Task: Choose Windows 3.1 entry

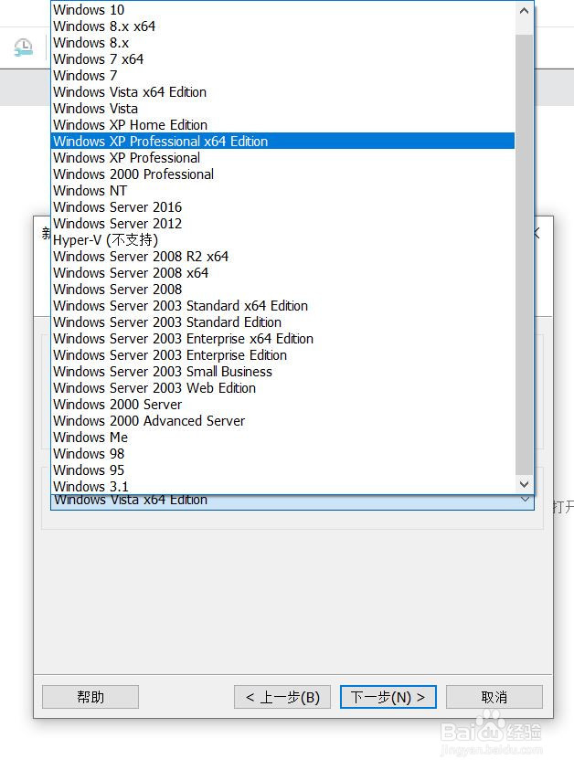Action: [x=283, y=486]
